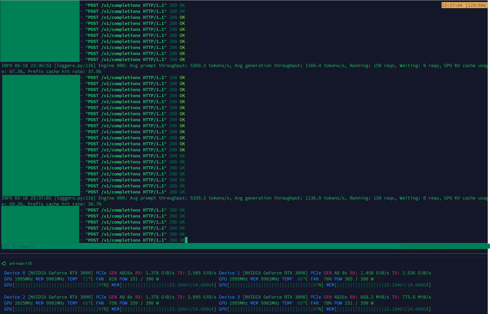Click the Device 1 GPU utilization bar
Image resolution: width=490 pixels, height=314 pixels.
(271, 285)
